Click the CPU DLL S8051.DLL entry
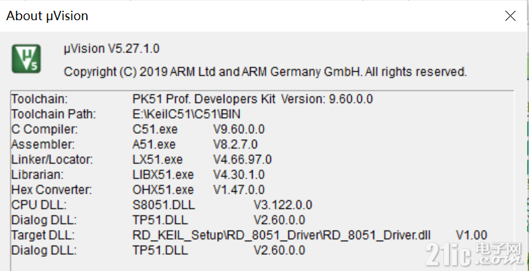Viewport: 529px width, 271px height. [x=164, y=205]
